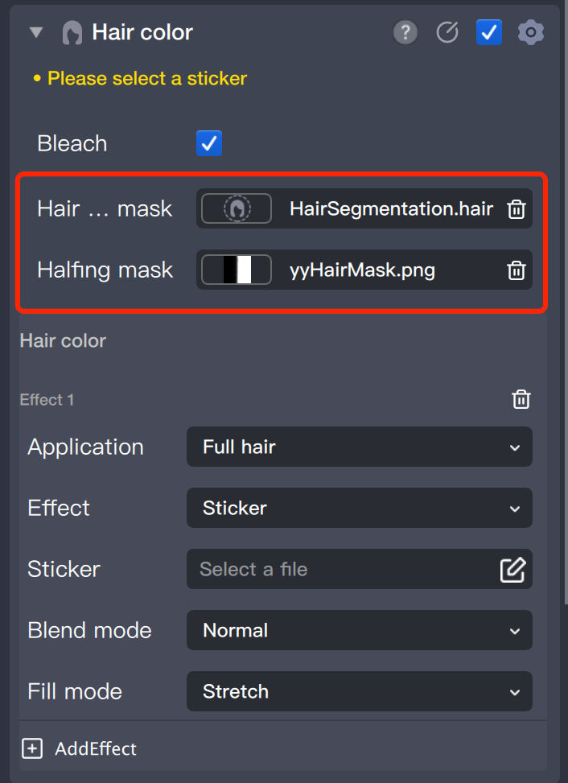Image resolution: width=568 pixels, height=783 pixels.
Task: Delete Effect 1 with trash icon
Action: [521, 399]
